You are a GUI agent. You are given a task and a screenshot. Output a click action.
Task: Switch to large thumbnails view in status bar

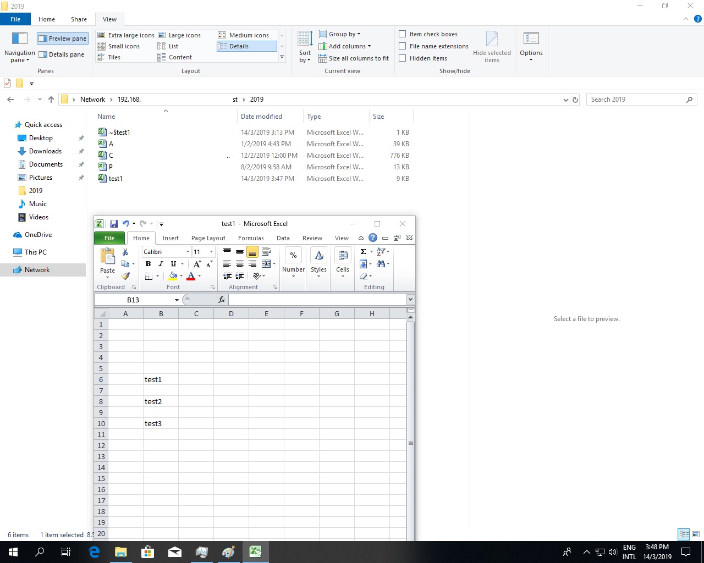pyautogui.click(x=696, y=534)
